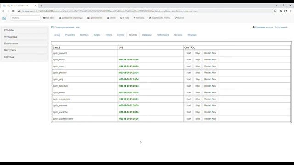Restart Now the cycle_connect service
The height and width of the screenshot is (165, 294).
coord(210,53)
